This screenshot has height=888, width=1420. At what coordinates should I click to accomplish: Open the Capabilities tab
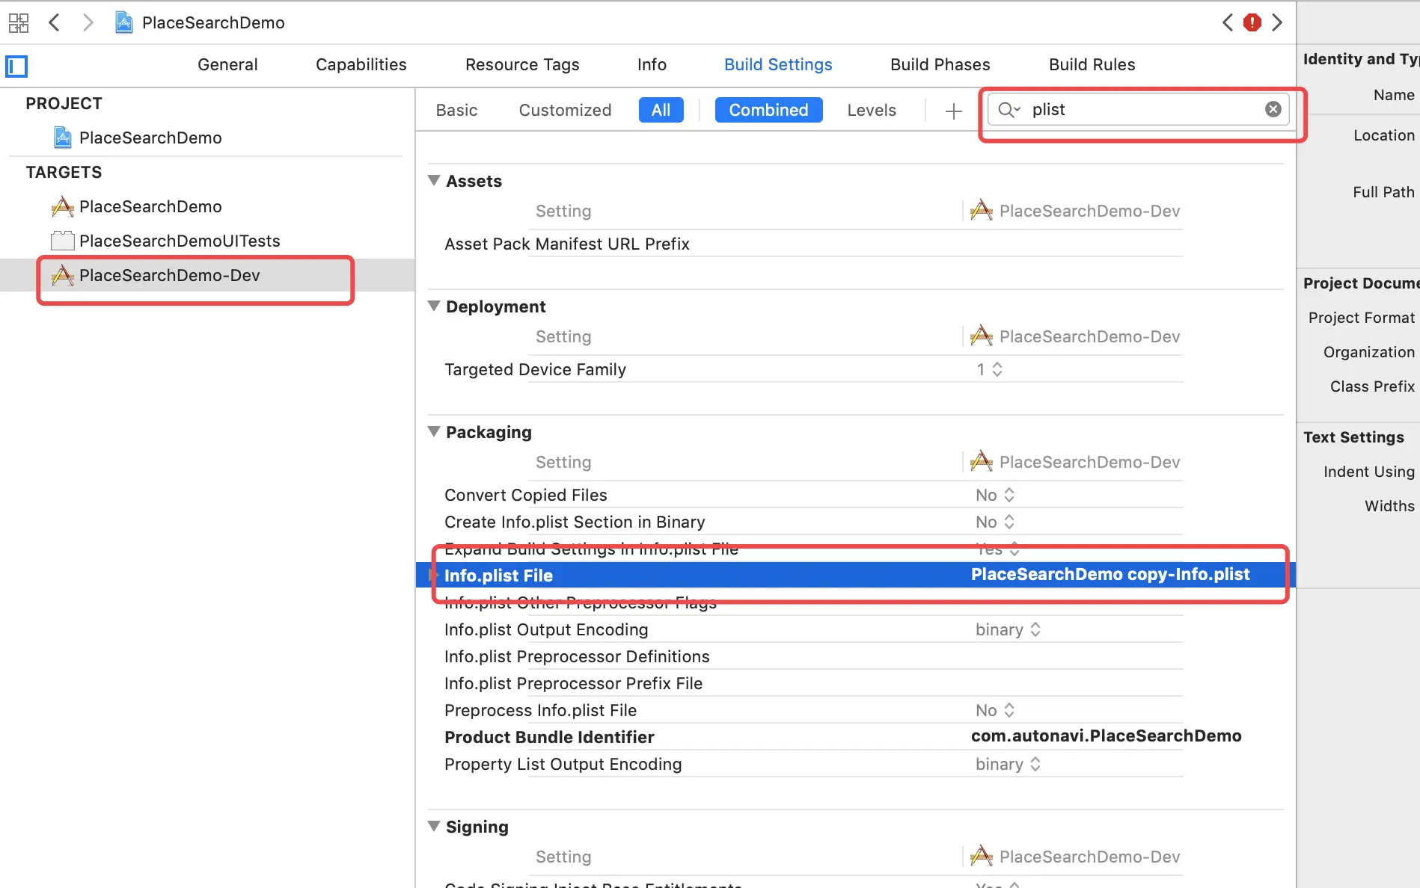click(361, 65)
